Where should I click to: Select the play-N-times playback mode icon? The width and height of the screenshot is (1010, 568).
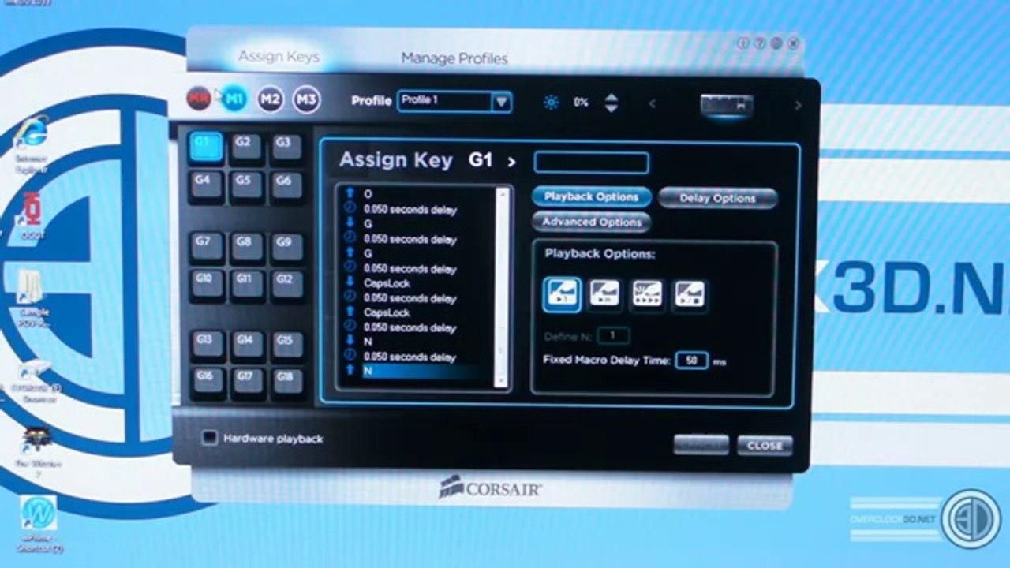coord(605,294)
